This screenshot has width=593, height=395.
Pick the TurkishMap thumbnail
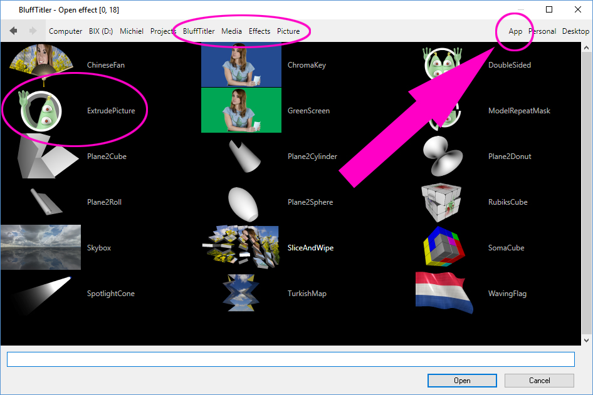point(241,293)
